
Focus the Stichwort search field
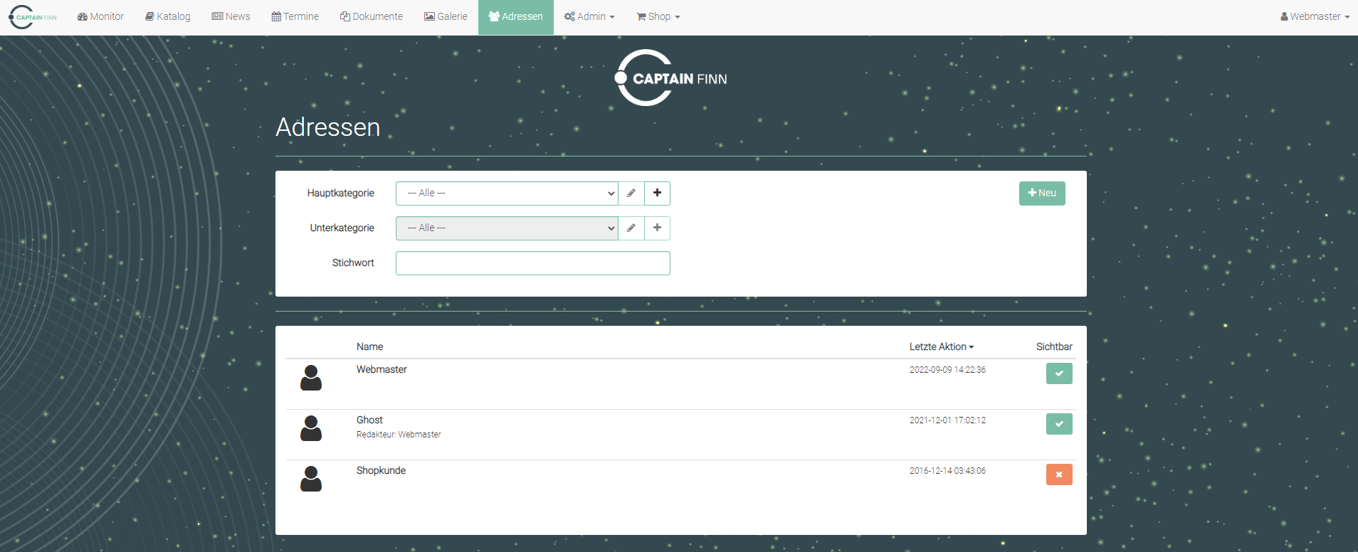point(532,263)
